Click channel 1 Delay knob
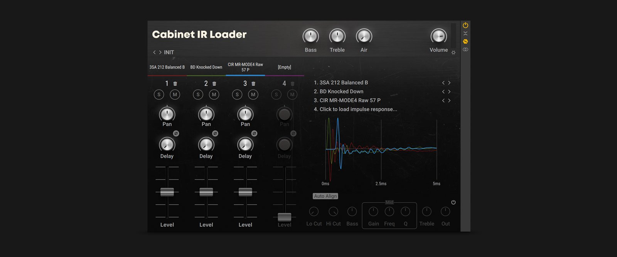Viewport: 617px width, 257px height. (x=167, y=145)
